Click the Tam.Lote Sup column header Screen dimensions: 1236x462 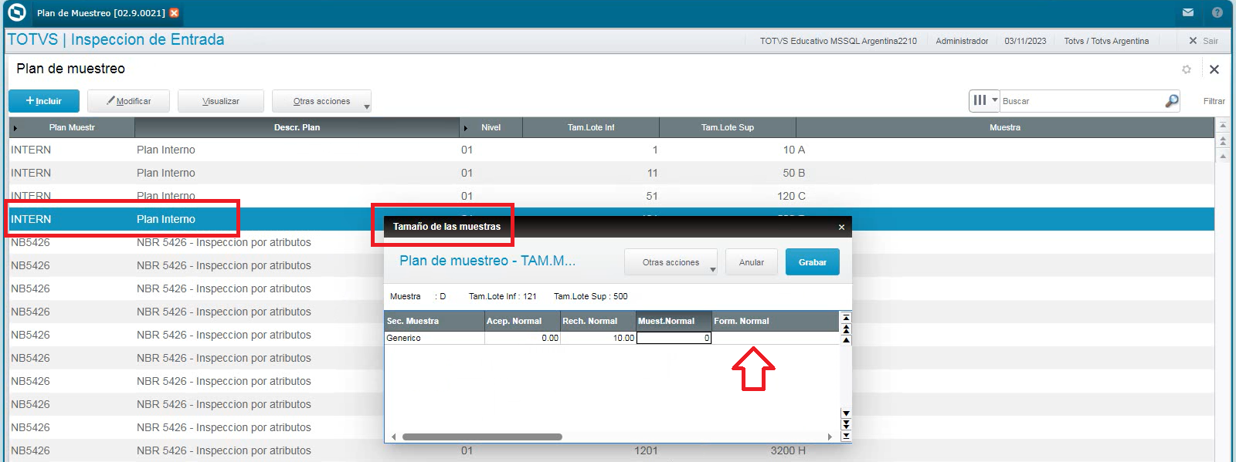(x=728, y=127)
